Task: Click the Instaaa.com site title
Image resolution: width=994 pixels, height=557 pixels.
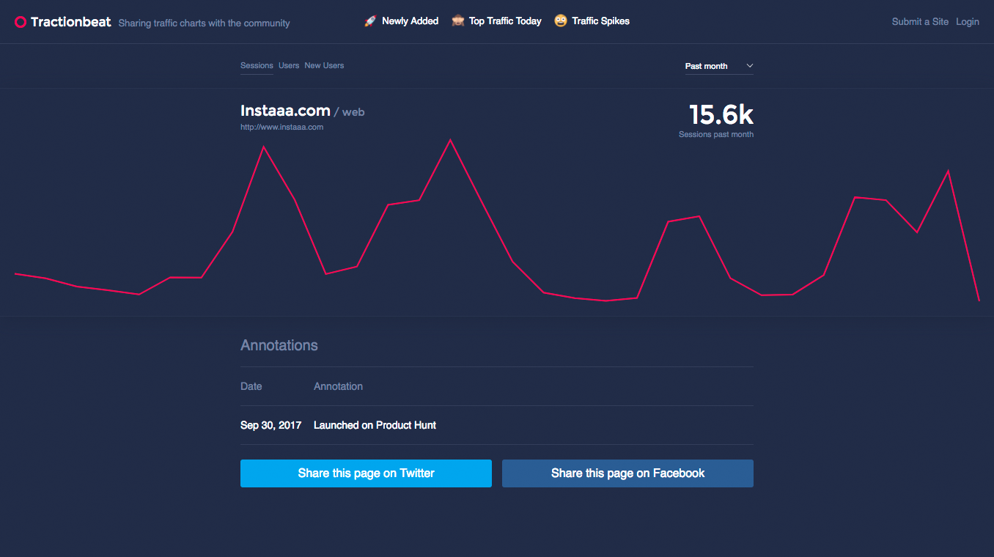Action: [285, 111]
